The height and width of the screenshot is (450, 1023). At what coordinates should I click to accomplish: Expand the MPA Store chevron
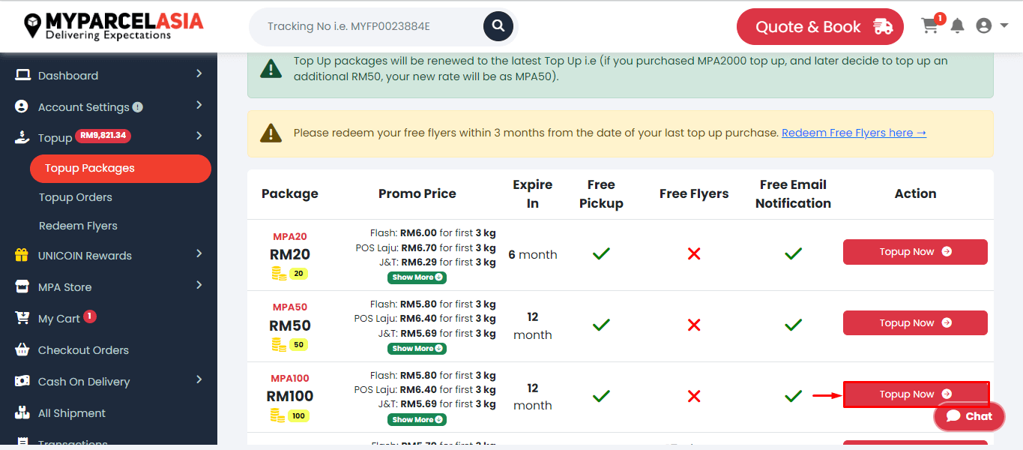pos(199,285)
